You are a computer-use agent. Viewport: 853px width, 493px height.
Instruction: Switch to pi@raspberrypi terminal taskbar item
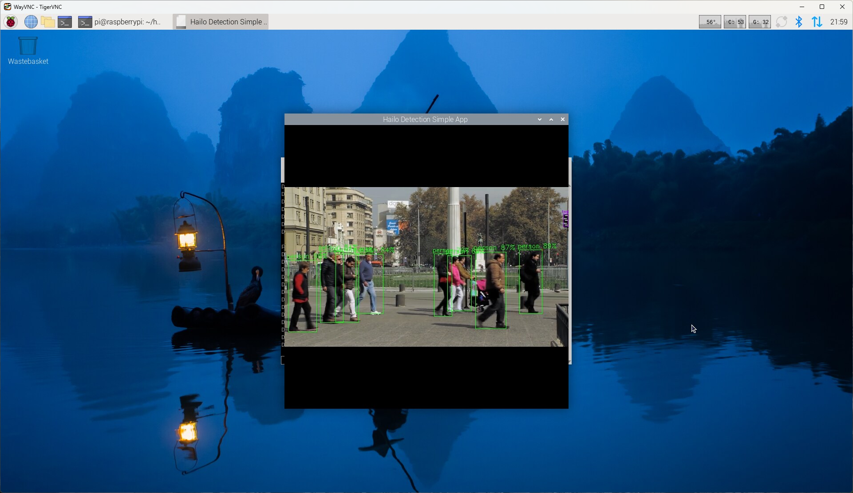(x=120, y=22)
